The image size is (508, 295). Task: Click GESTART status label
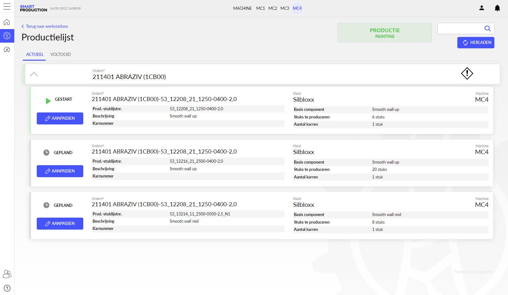pyautogui.click(x=63, y=99)
